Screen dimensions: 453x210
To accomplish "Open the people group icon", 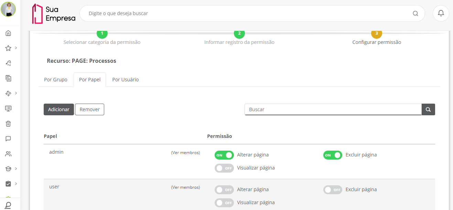I will pos(8,154).
